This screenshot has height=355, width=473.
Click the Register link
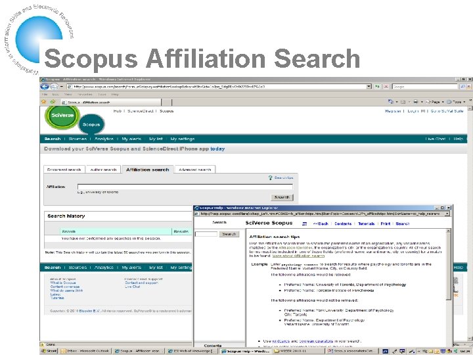pyautogui.click(x=393, y=111)
